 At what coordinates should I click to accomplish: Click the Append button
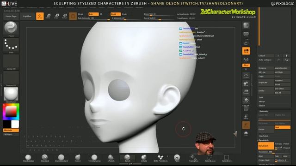[283, 80]
